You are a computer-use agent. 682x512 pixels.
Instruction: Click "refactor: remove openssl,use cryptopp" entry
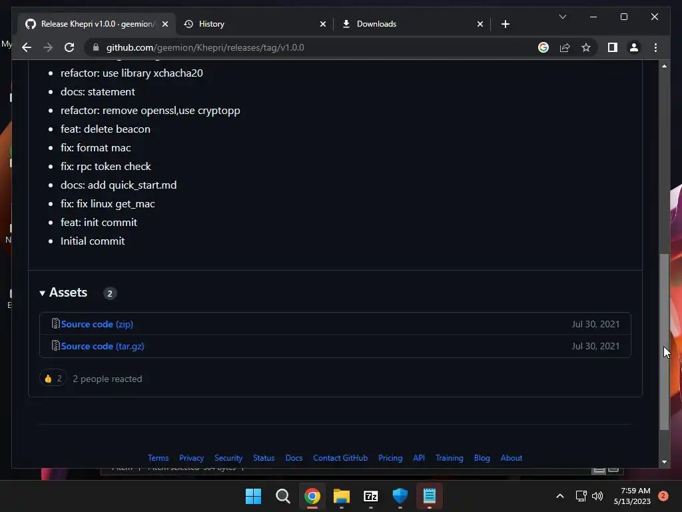[x=150, y=111]
